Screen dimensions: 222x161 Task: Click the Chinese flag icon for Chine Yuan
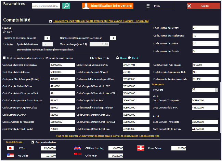[78, 155]
